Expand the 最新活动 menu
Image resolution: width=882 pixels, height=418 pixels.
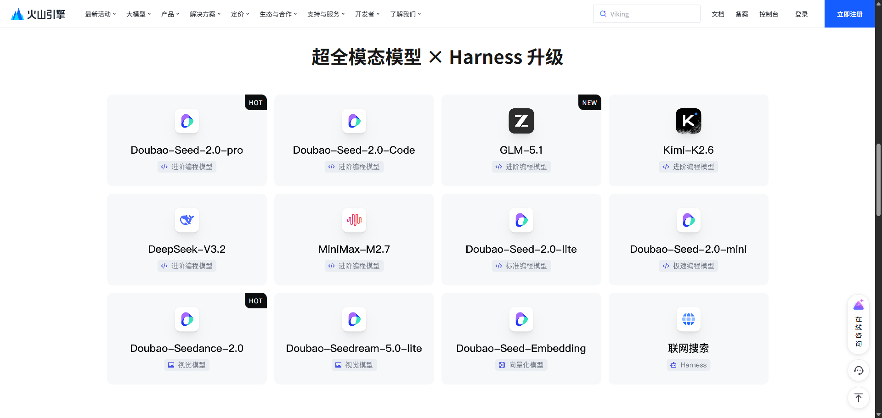[100, 14]
